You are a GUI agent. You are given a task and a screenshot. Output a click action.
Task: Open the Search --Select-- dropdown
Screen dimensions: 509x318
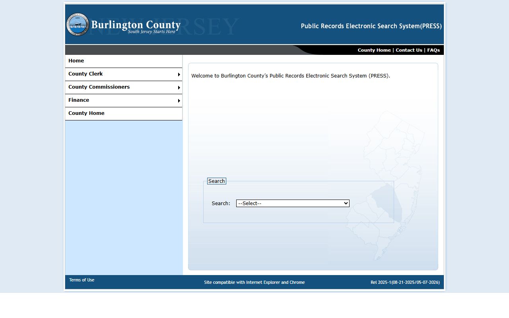[293, 203]
